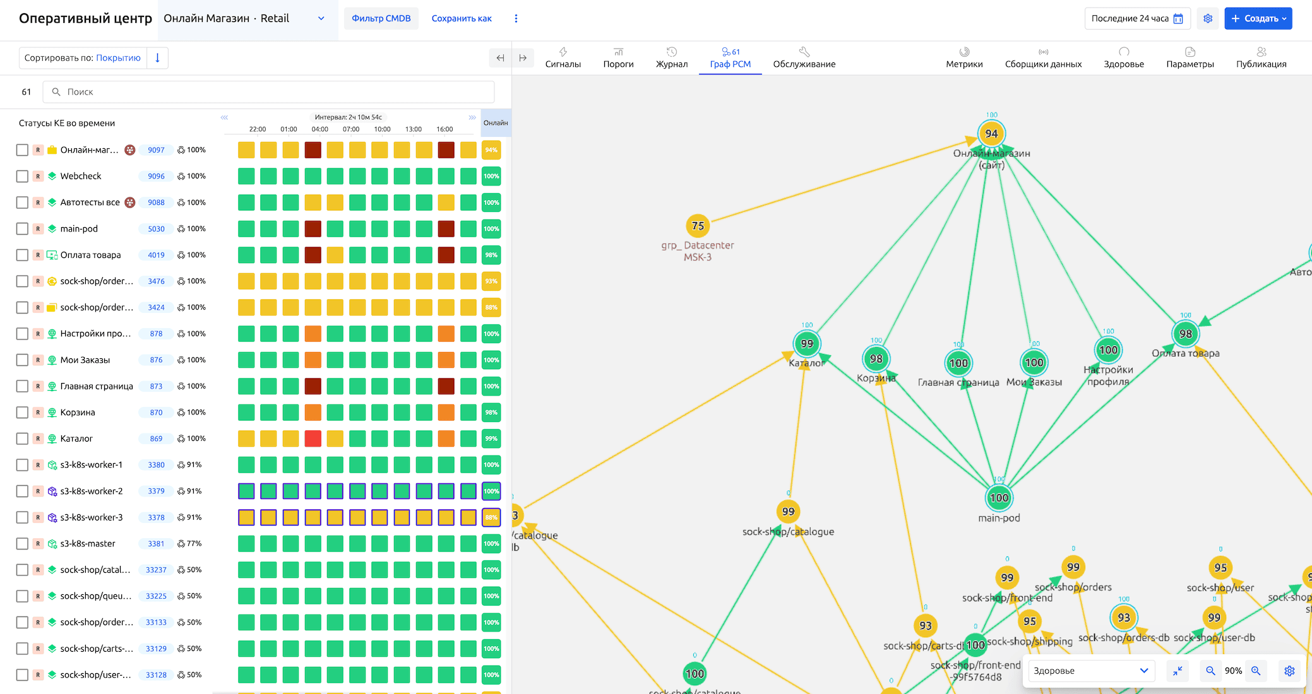Click the Сохранить как link

pyautogui.click(x=462, y=18)
